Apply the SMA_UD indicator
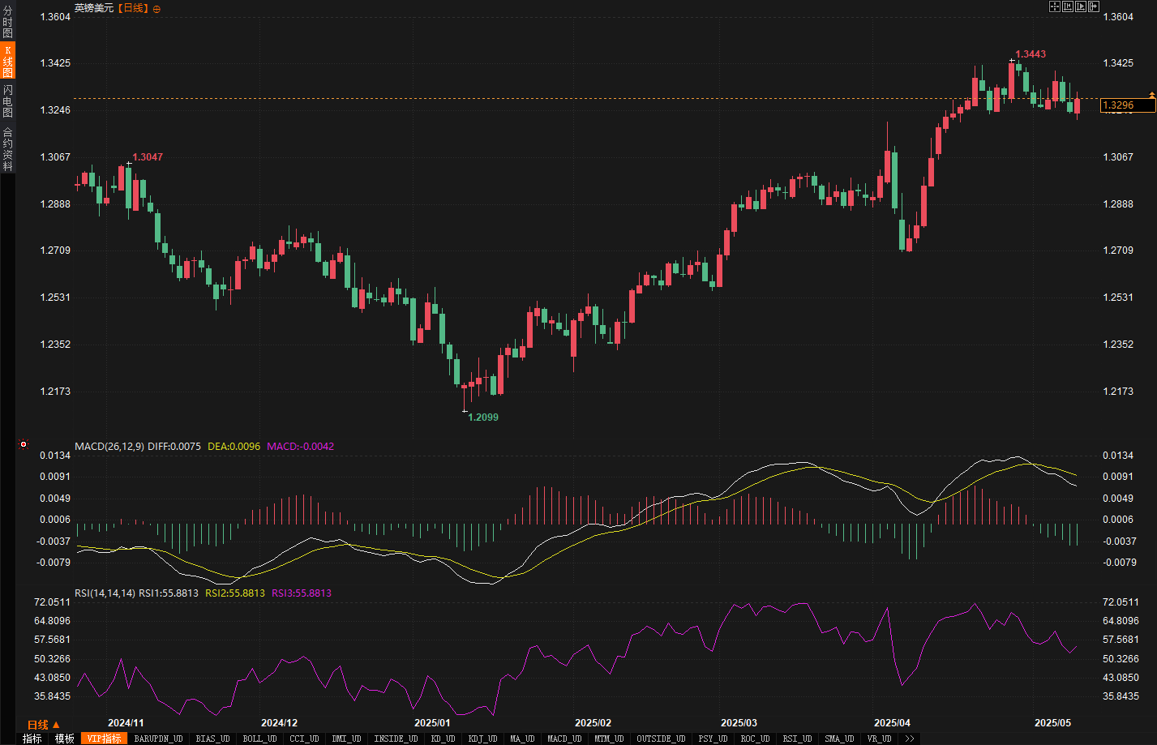This screenshot has height=745, width=1157. (839, 739)
